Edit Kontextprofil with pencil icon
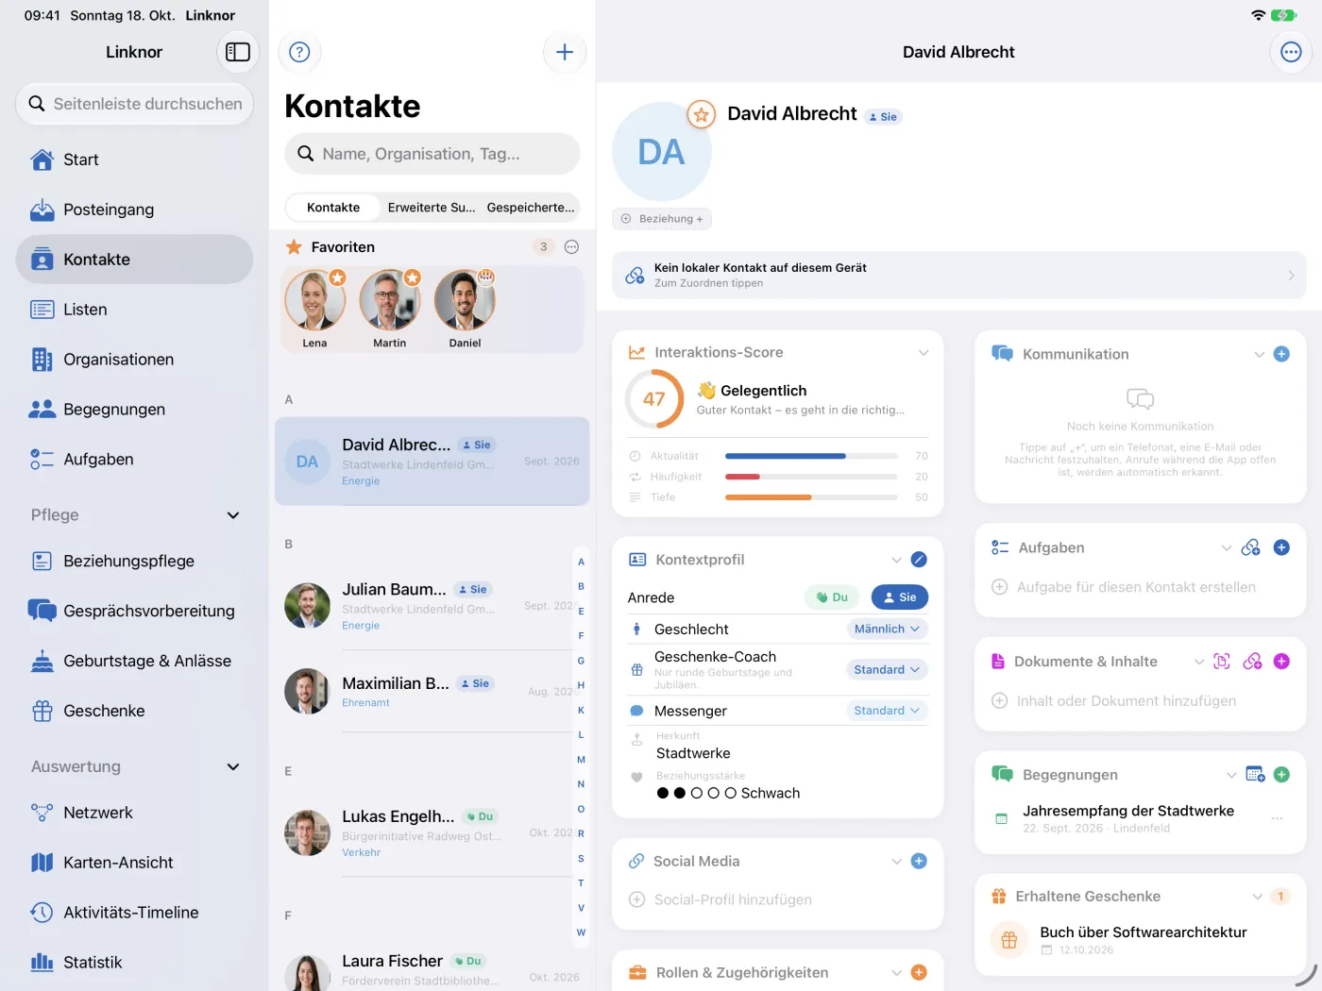This screenshot has height=991, width=1322. pyautogui.click(x=919, y=560)
